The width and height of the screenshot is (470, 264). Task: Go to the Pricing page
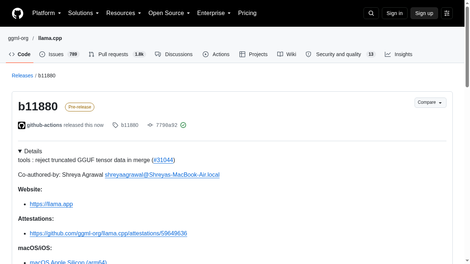[247, 13]
